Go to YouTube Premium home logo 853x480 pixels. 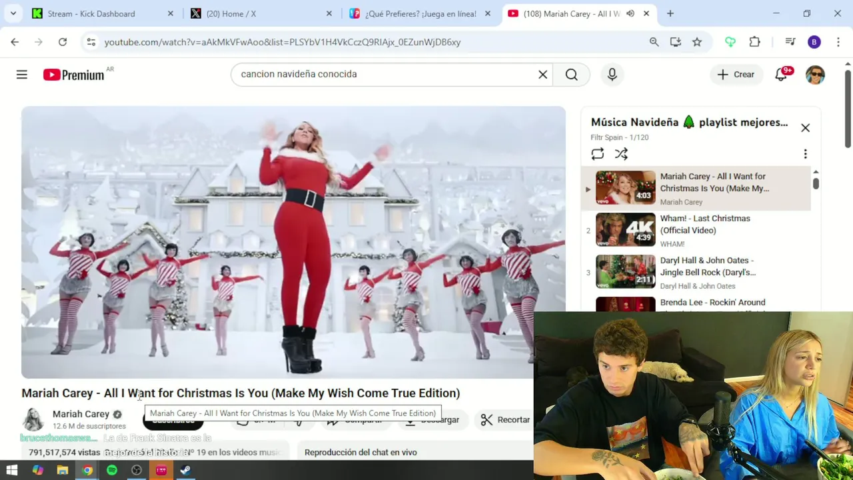[74, 75]
